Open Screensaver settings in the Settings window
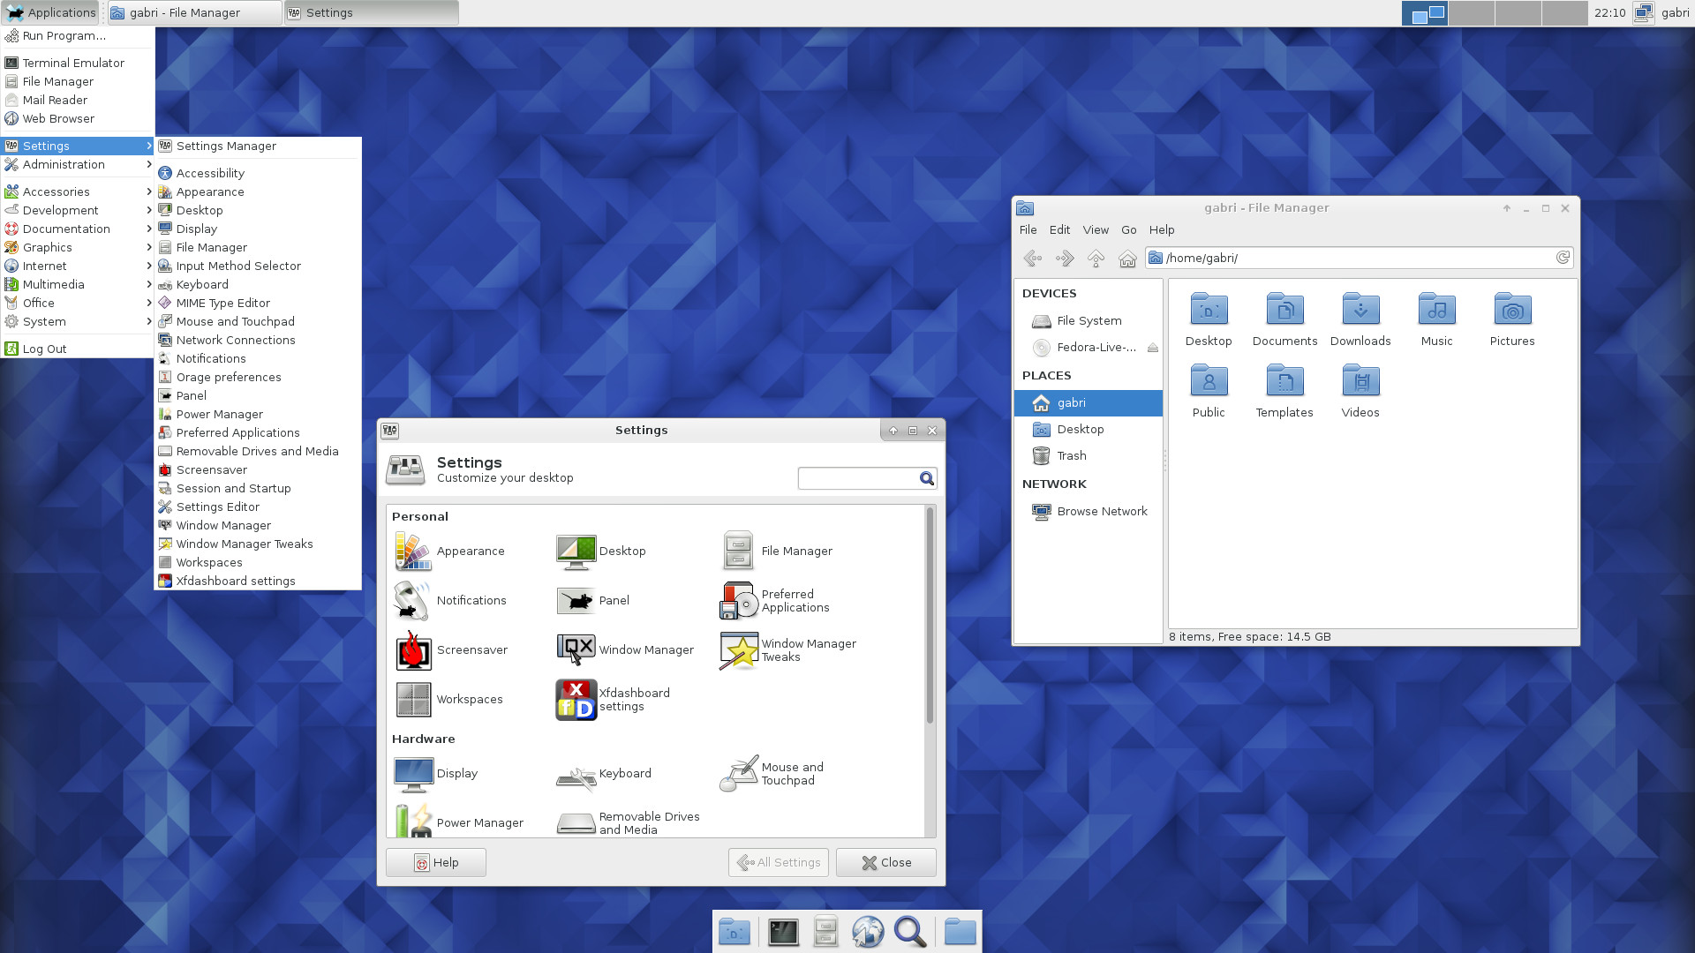 pos(413,650)
